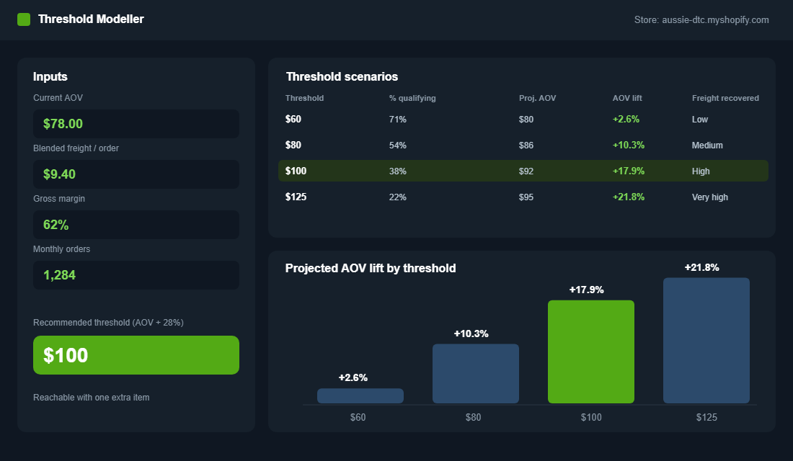Click the $60 chart axis label
Viewport: 793px width, 461px height.
(x=358, y=417)
